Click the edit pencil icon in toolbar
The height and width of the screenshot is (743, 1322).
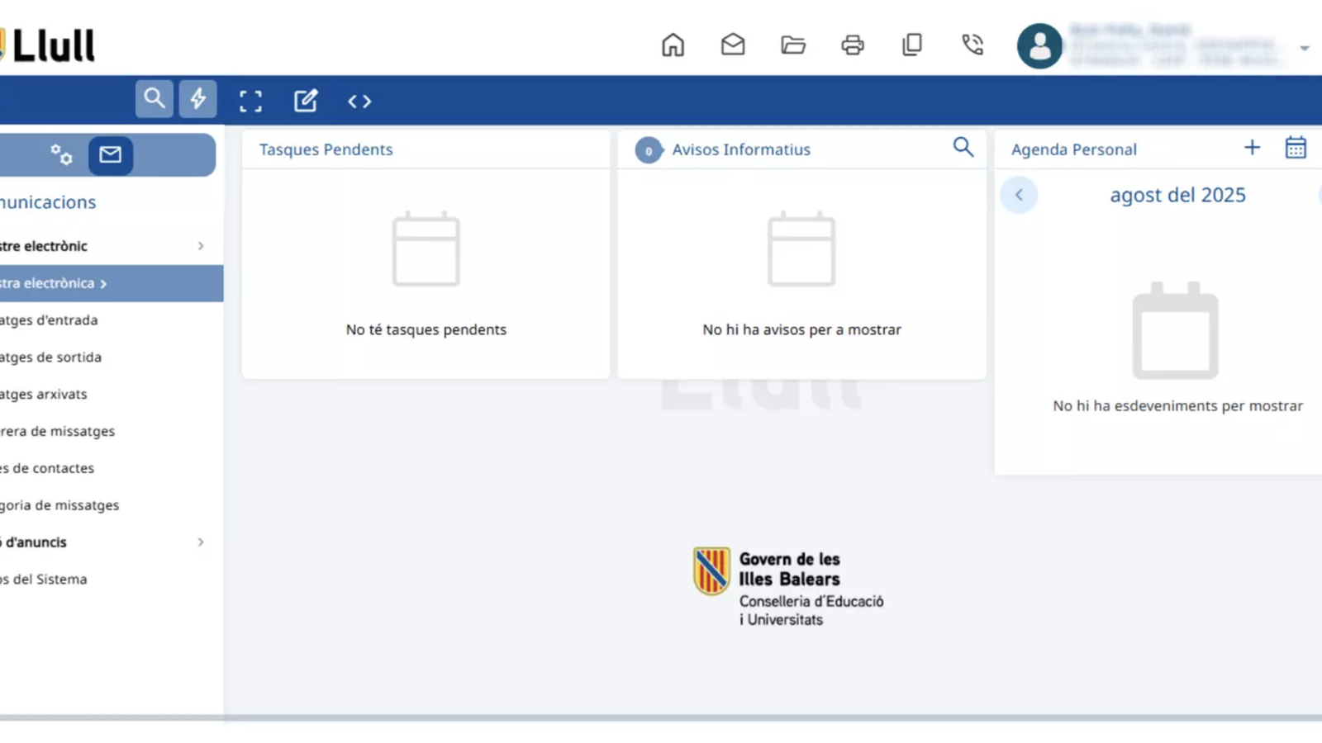pyautogui.click(x=306, y=101)
